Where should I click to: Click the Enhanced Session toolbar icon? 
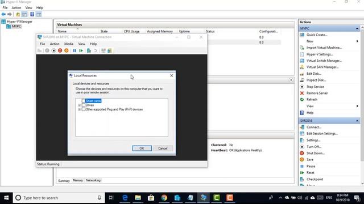(x=104, y=50)
